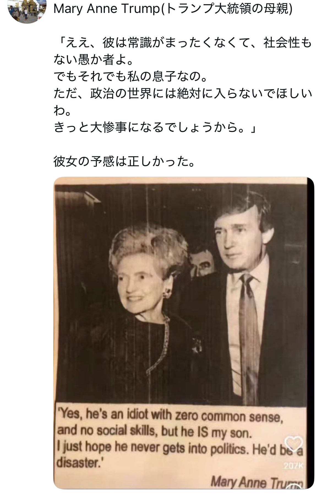Tap the 'Mary Anne Trump(トランプ大統領の母親)' heading
Image resolution: width=322 pixels, height=495 pixels.
tap(173, 9)
